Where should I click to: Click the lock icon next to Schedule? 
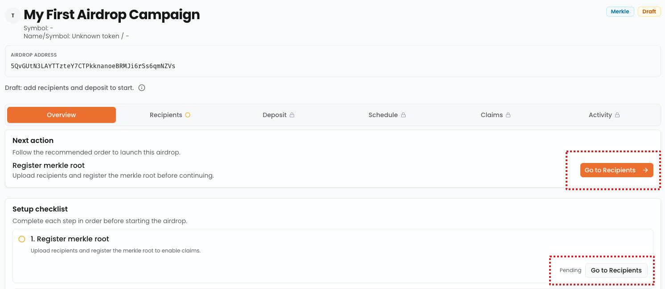coord(403,115)
